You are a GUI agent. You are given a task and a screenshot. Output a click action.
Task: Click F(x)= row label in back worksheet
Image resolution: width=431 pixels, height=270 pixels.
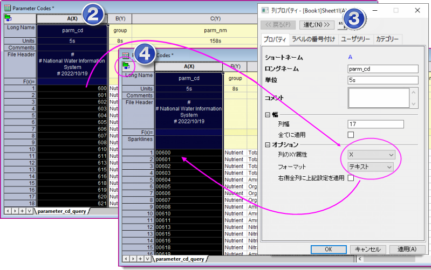point(20,81)
